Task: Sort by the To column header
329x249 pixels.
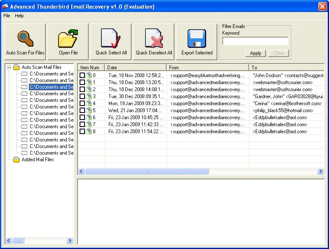Action: 287,67
